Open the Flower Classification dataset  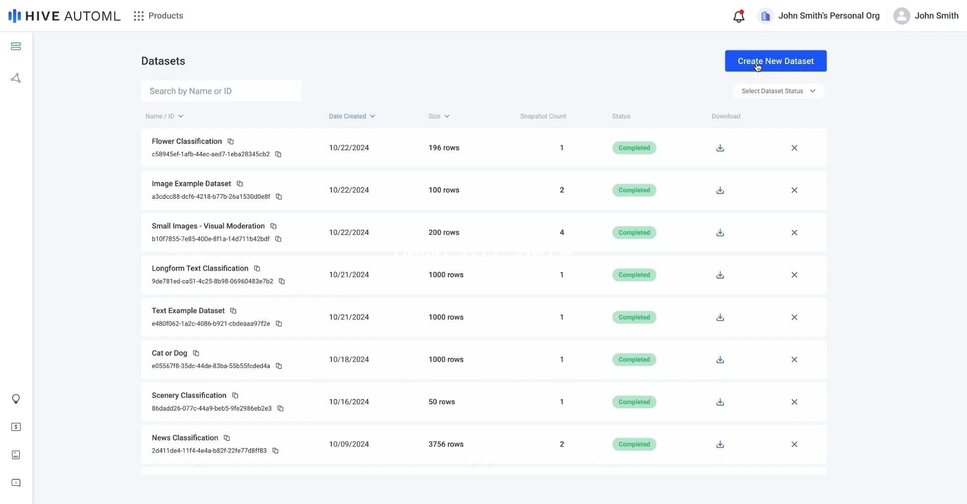coord(187,142)
